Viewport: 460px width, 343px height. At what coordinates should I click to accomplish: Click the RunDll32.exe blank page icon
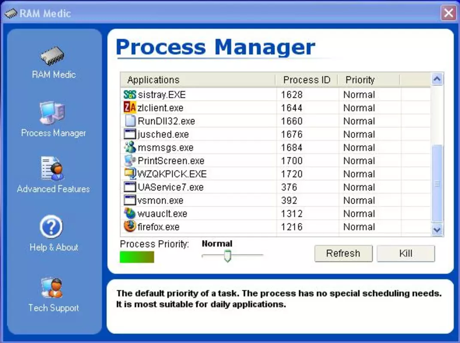130,121
